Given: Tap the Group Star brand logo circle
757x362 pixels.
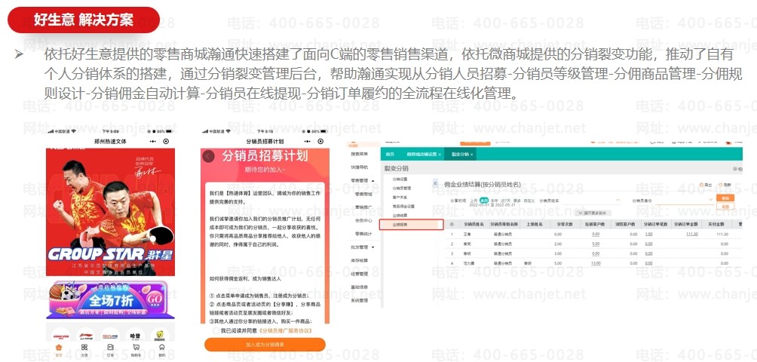Looking at the screenshot, I should point(60,335).
